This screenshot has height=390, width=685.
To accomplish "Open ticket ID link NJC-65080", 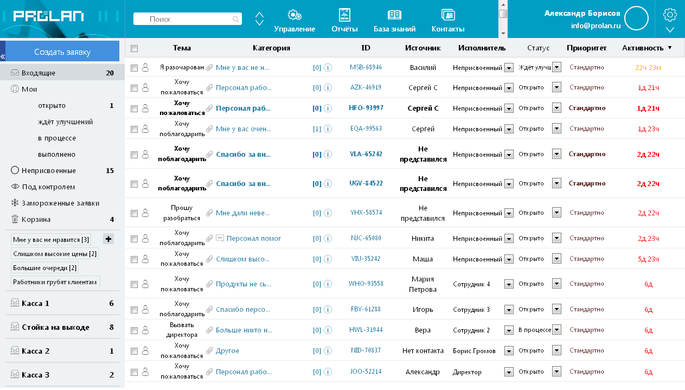I will (x=366, y=238).
